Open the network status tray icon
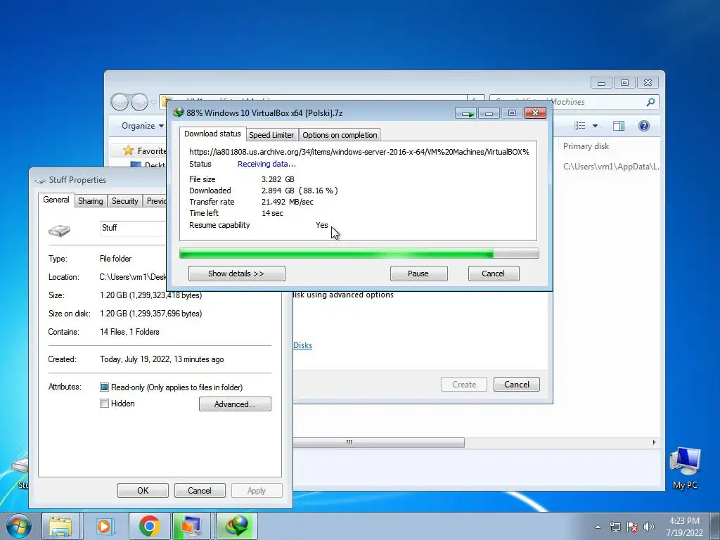Screen dimensions: 720x540 (615, 527)
